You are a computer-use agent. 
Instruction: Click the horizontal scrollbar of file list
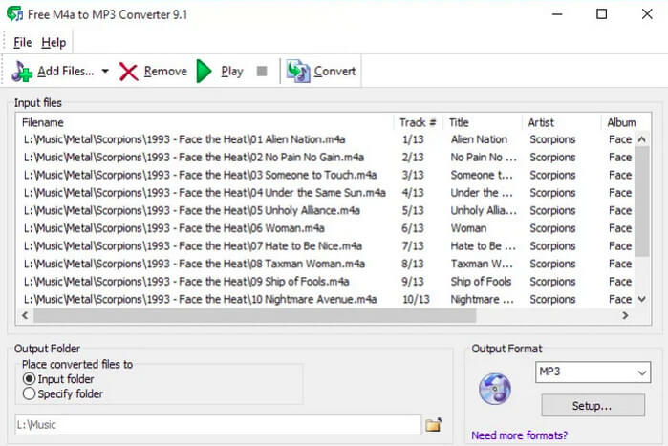pos(325,316)
